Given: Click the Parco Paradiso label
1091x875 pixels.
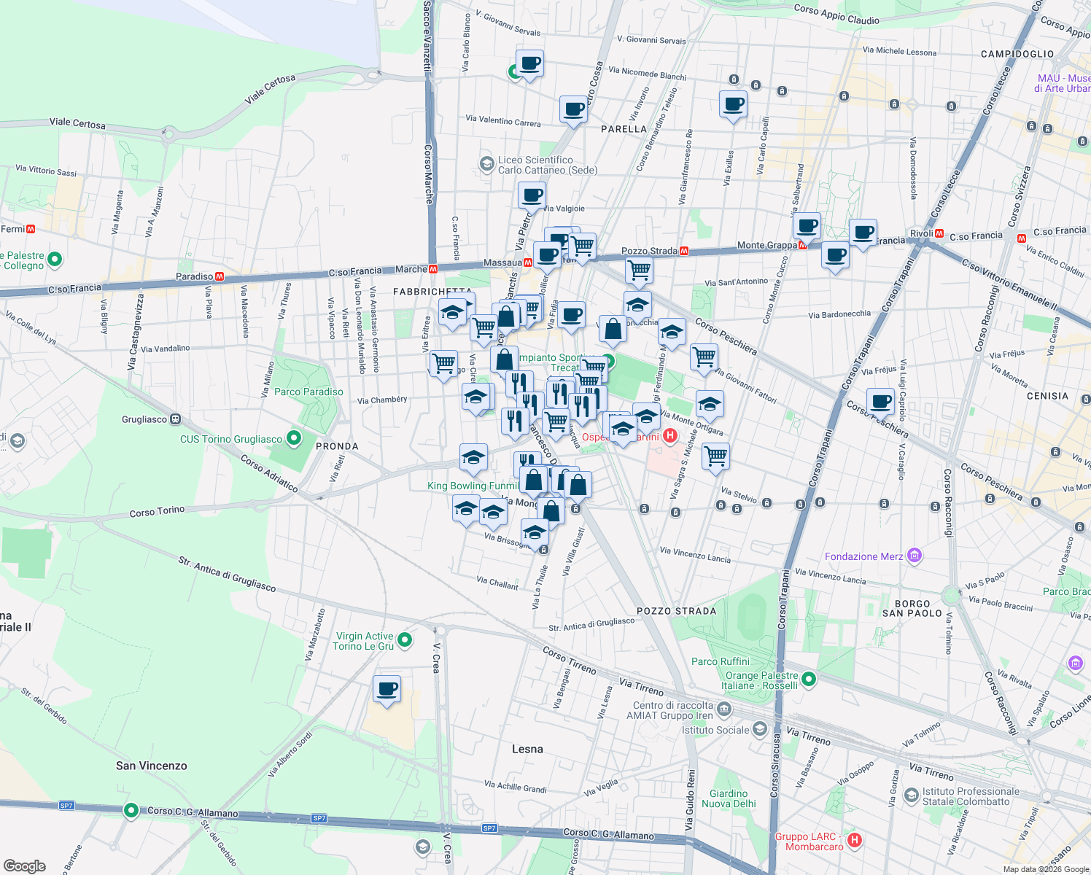Looking at the screenshot, I should [308, 392].
